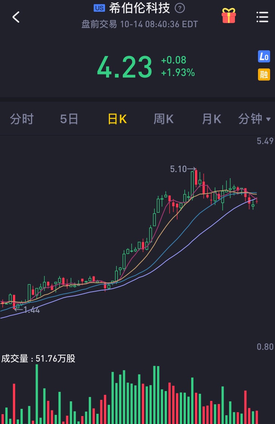This screenshot has height=424, width=275.
Task: Tap the blue L0 quote level badge
Action: click(264, 57)
